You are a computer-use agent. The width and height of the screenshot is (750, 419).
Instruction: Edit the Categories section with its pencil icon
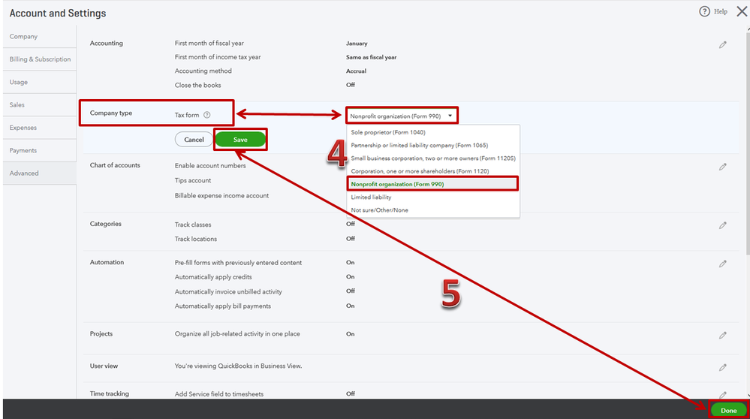(x=723, y=225)
